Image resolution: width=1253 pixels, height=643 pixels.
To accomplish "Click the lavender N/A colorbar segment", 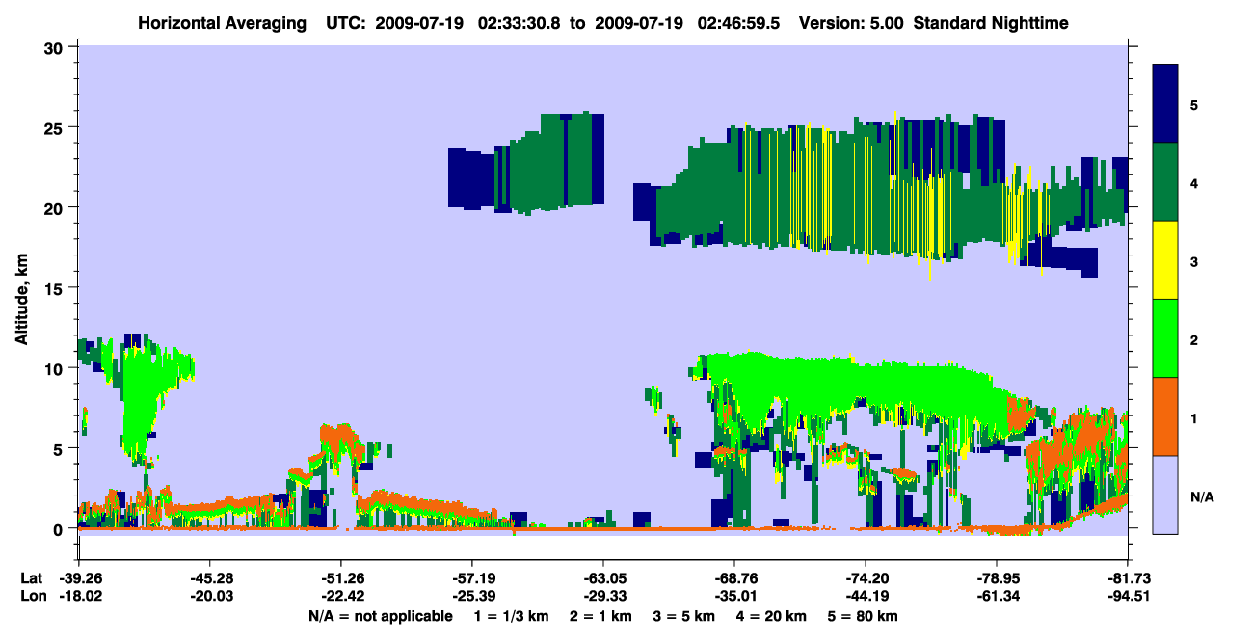I will click(1165, 495).
